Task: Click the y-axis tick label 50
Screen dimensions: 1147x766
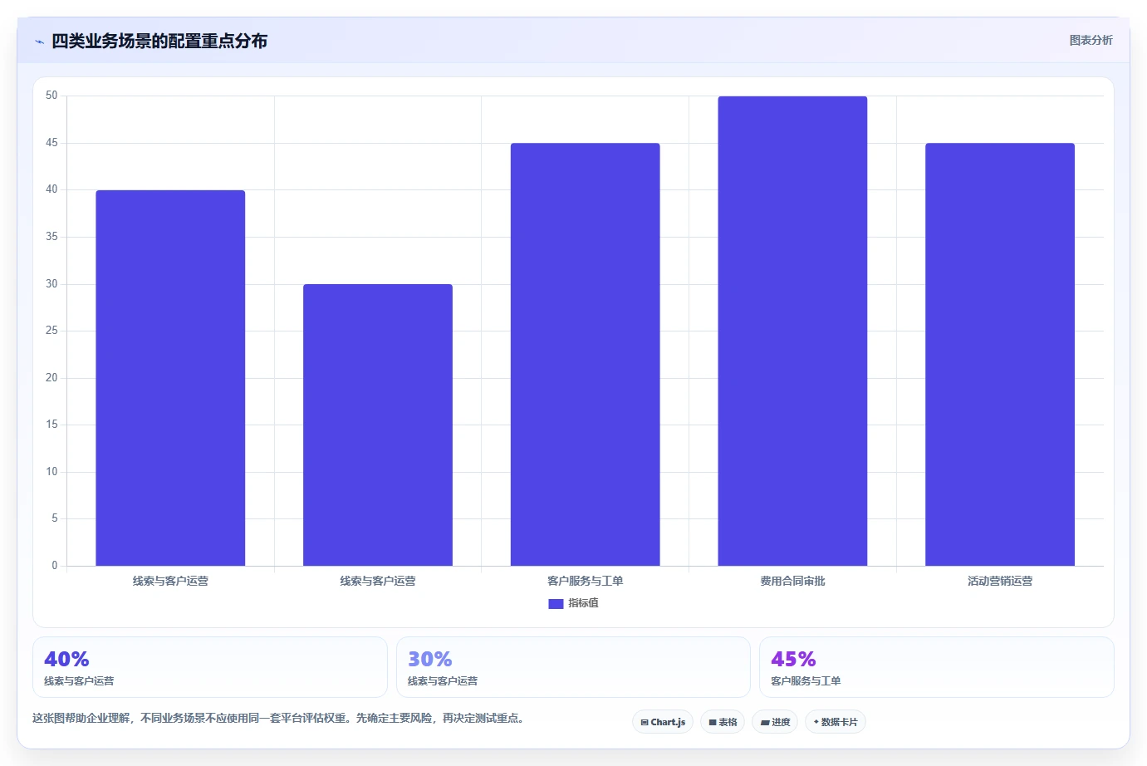Action: (51, 96)
